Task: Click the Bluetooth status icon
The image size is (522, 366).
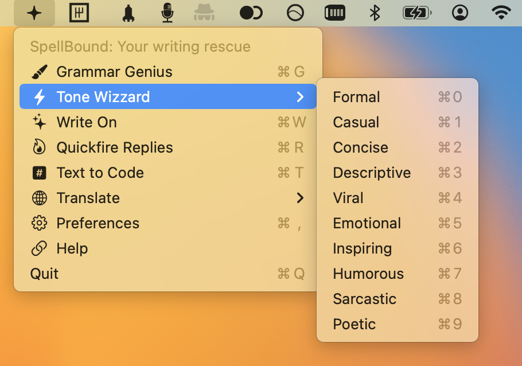Action: pyautogui.click(x=375, y=13)
